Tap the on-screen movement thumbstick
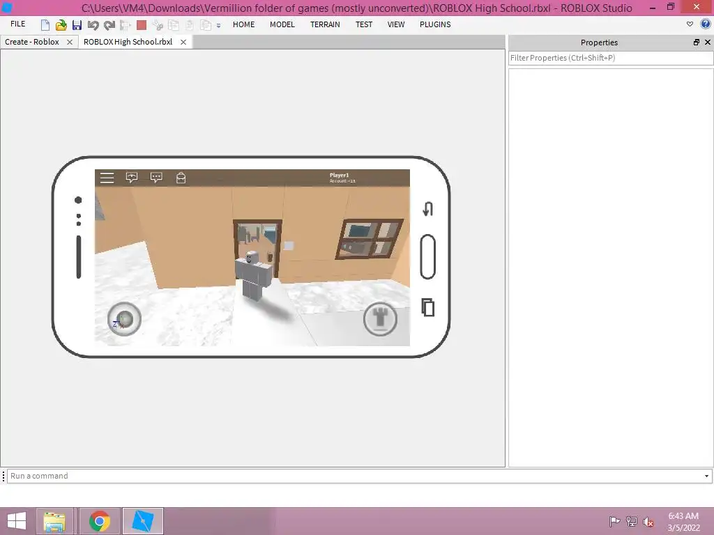This screenshot has height=535, width=714. pyautogui.click(x=124, y=319)
